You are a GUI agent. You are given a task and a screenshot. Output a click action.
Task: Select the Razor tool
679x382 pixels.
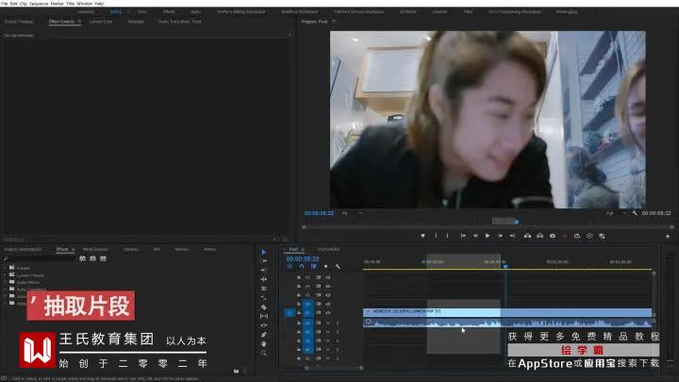pos(264,307)
